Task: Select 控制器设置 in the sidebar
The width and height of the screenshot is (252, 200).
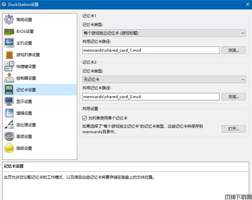Action: click(x=26, y=78)
